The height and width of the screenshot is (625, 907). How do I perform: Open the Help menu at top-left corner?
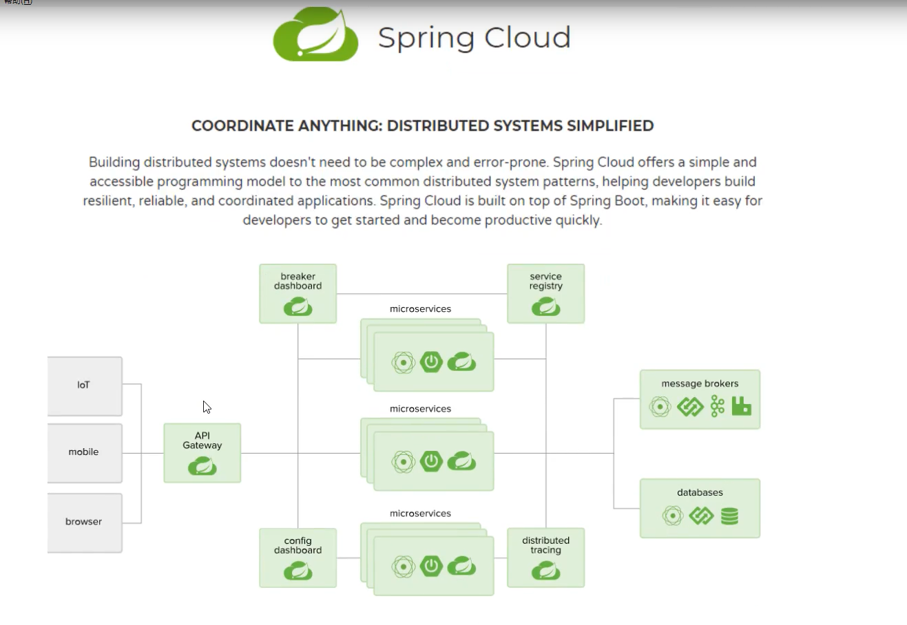click(x=18, y=2)
